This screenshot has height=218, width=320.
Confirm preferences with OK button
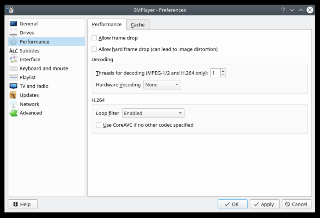point(232,204)
